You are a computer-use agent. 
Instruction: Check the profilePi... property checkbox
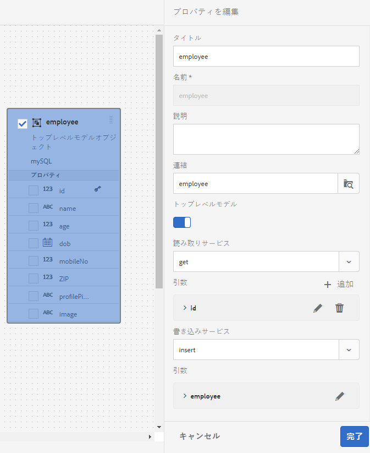(34, 296)
